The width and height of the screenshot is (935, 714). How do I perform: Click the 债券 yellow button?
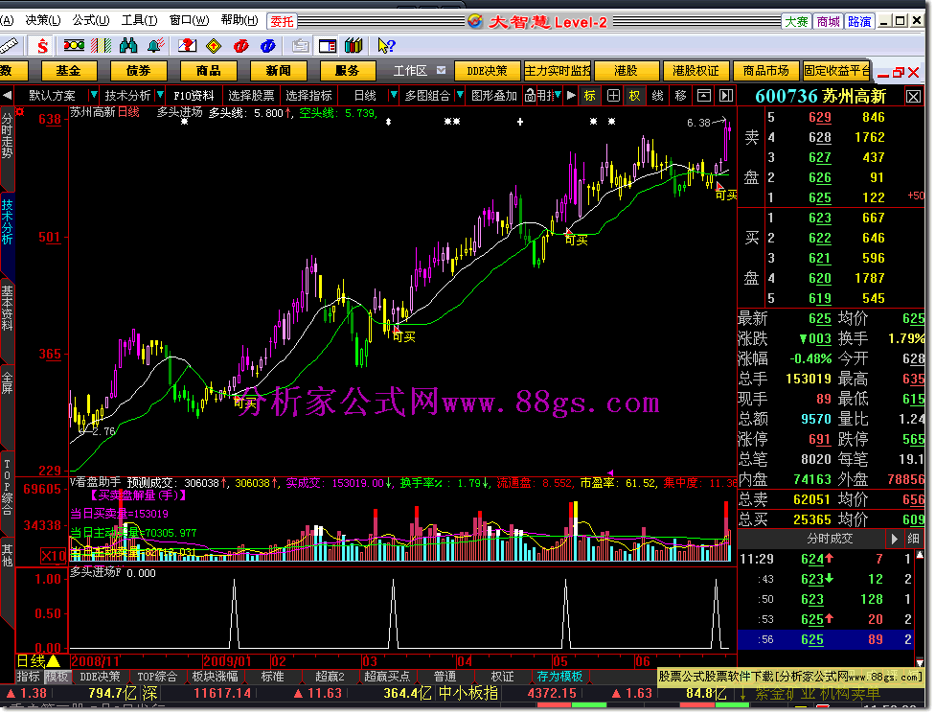click(138, 70)
